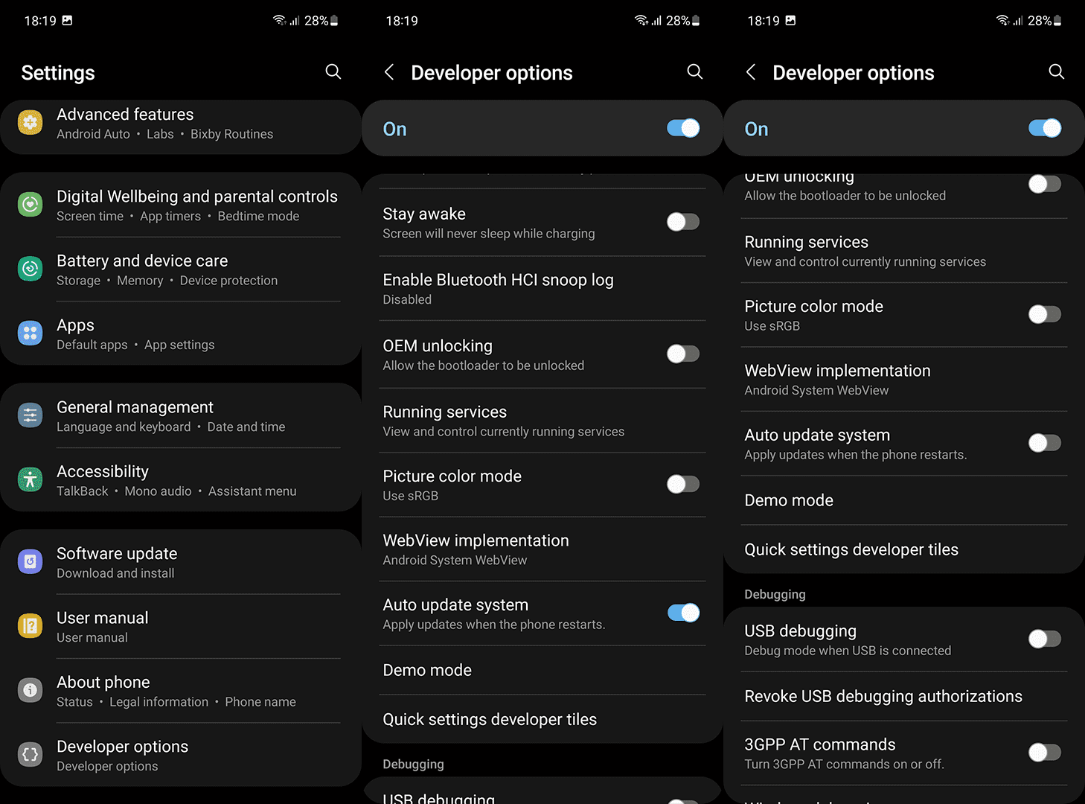The image size is (1085, 804).
Task: Tap the Advanced features flower icon
Action: coord(30,122)
